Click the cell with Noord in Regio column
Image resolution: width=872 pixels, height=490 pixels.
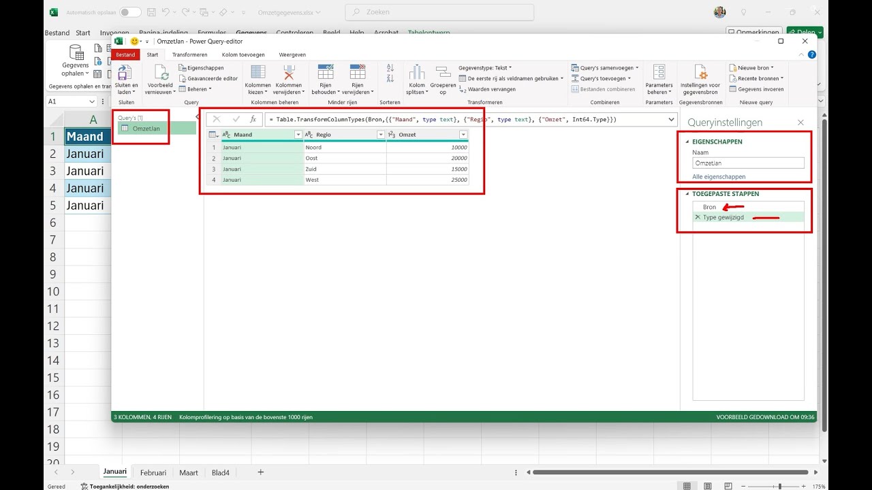click(345, 147)
